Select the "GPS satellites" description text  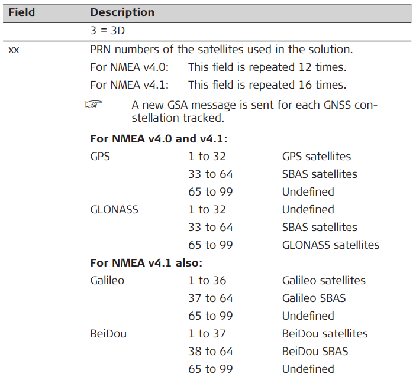(316, 157)
